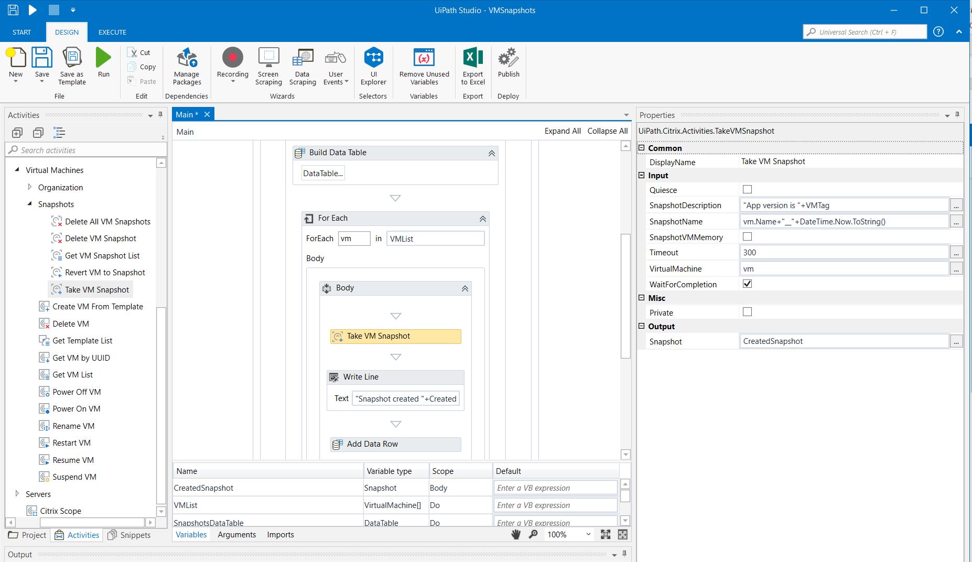The image size is (972, 562).
Task: Open the zoom percentage dropdown
Action: (x=588, y=534)
